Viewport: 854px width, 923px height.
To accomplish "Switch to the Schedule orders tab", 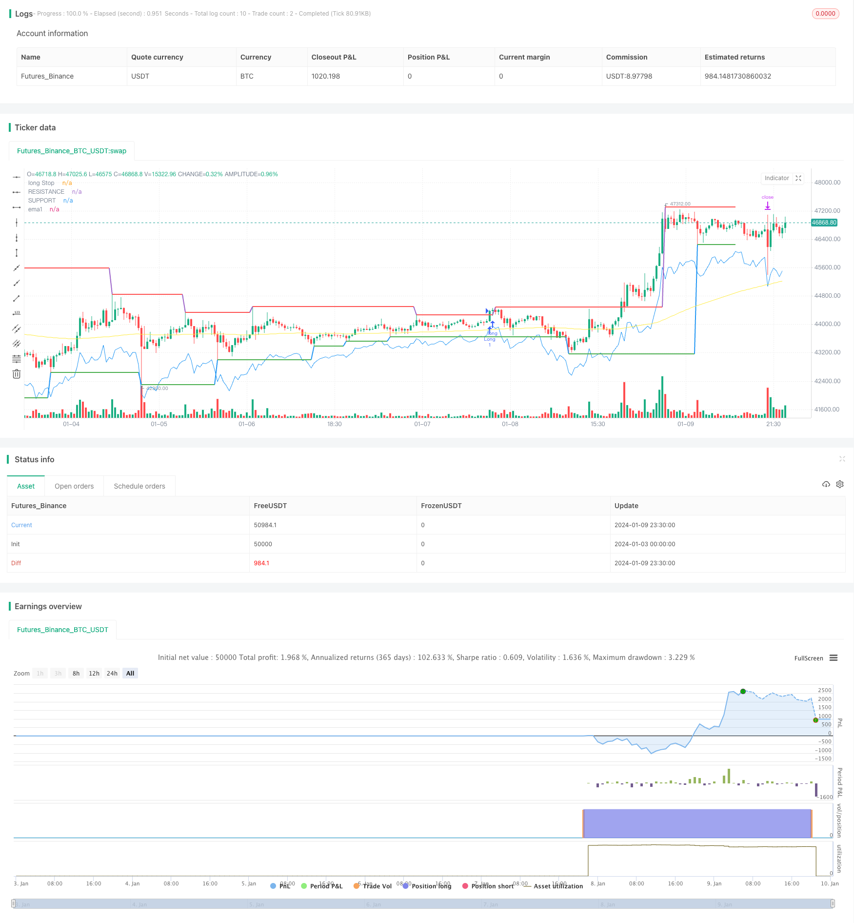I will click(139, 486).
